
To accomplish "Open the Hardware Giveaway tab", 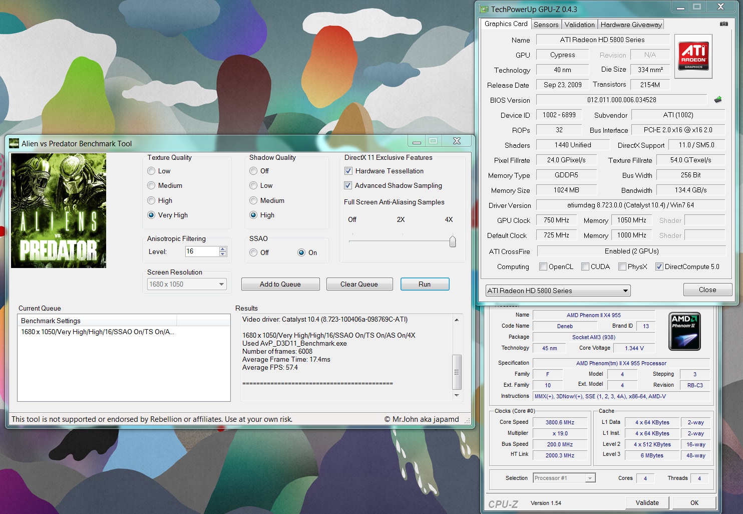I will point(631,25).
